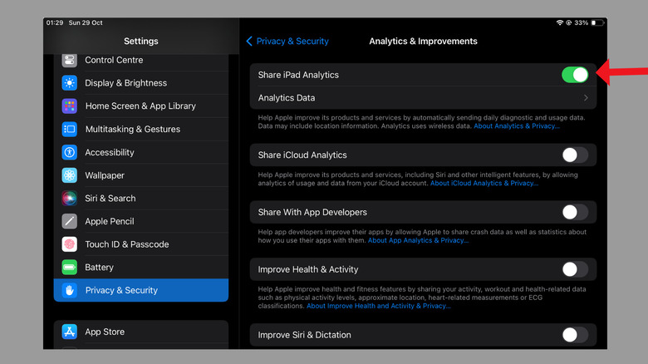Open About iCloud Analytics & Privacy link

(484, 183)
